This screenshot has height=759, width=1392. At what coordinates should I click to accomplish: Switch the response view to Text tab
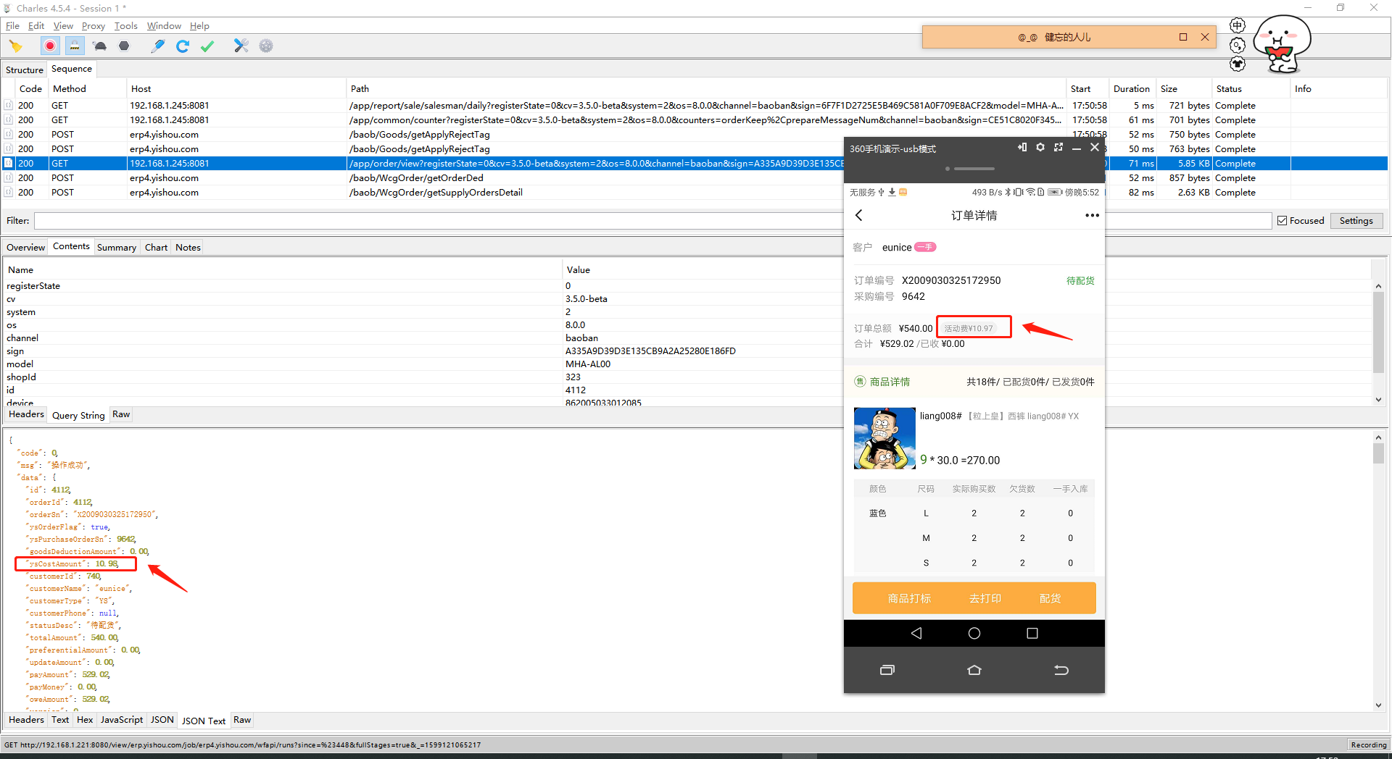(x=60, y=720)
